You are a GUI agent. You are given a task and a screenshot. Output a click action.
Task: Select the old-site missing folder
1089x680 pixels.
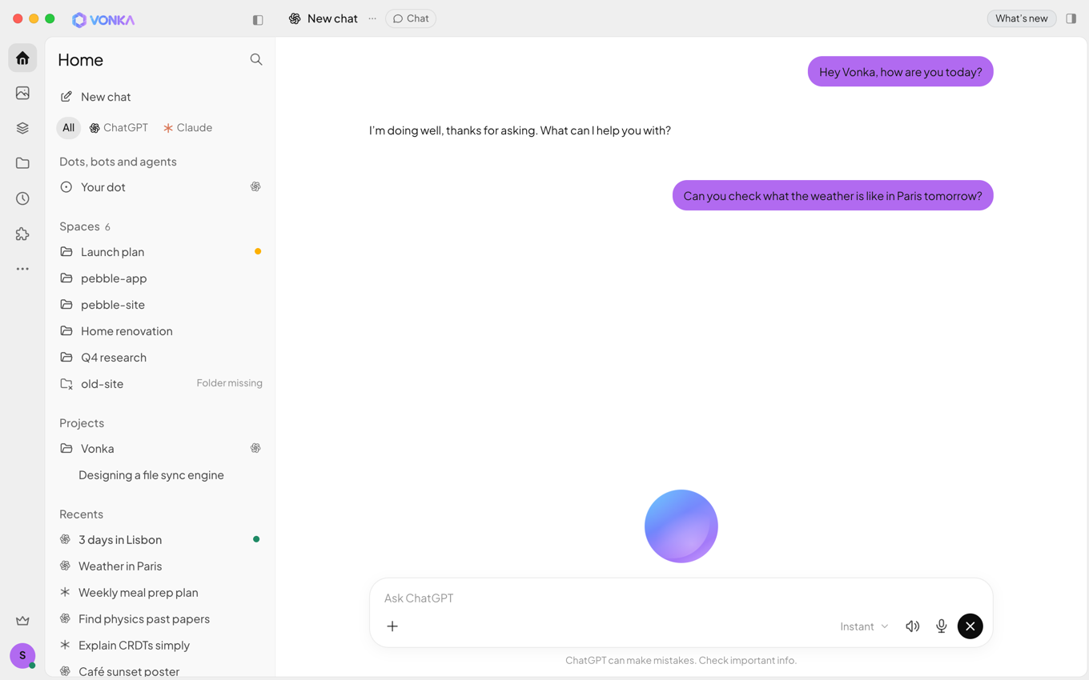160,384
